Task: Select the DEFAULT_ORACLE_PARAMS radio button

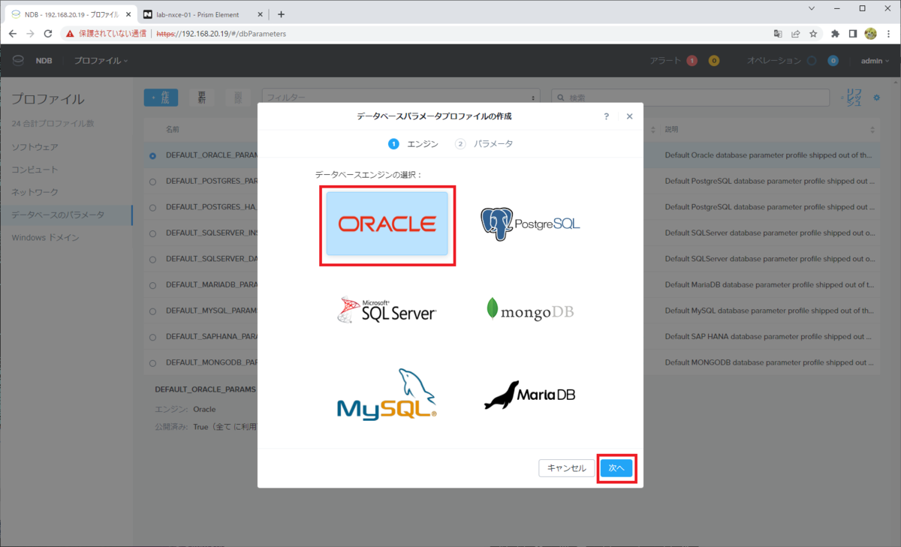Action: coord(153,155)
